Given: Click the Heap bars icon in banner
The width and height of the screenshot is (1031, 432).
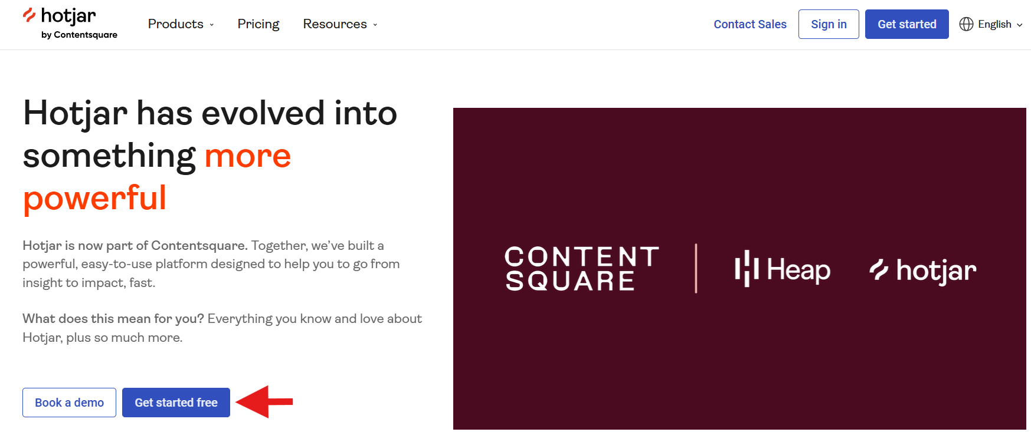Looking at the screenshot, I should click(746, 269).
